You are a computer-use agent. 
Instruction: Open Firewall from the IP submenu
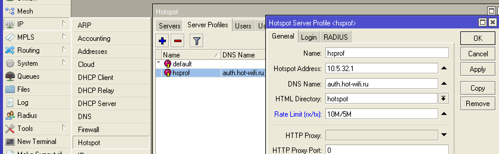point(111,130)
